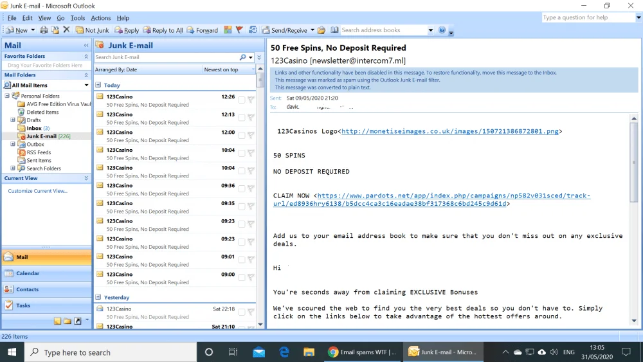Click Reply to All in the toolbar

pyautogui.click(x=163, y=30)
